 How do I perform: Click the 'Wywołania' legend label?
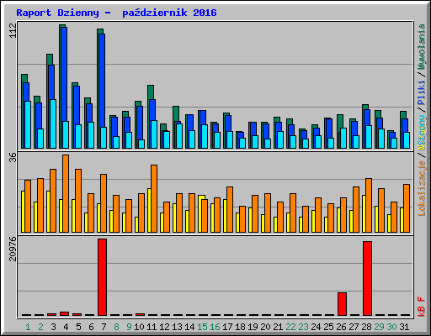(x=422, y=47)
